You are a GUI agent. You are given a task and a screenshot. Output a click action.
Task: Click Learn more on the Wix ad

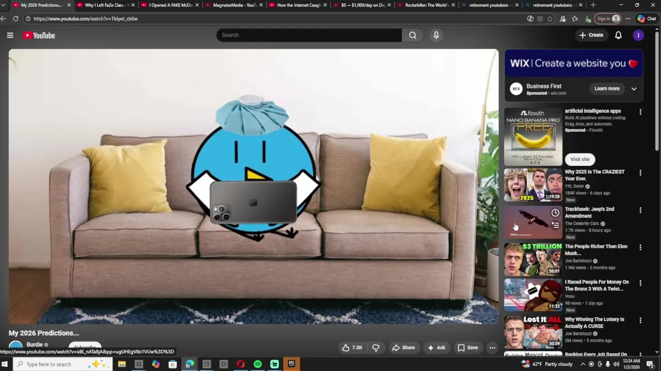coord(607,89)
